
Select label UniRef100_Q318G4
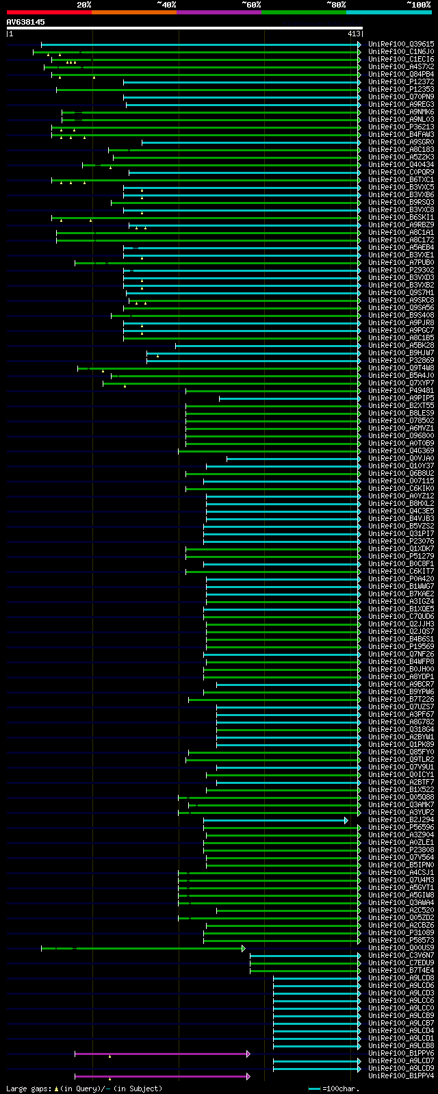401,729
